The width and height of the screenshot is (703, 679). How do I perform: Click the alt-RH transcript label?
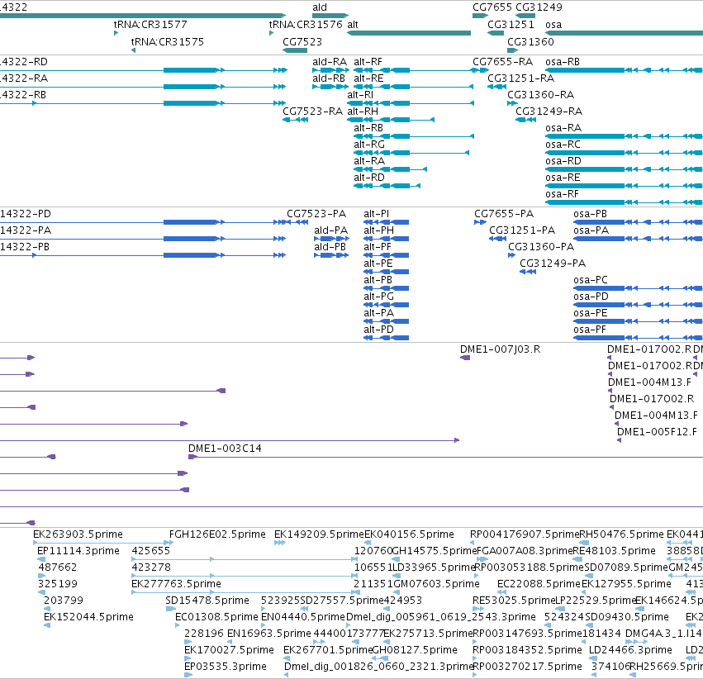(363, 112)
